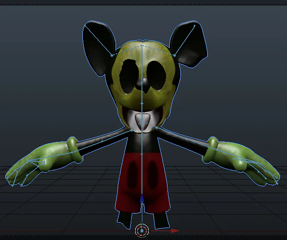Click the character's red shorts
Screen dimensions: 287x240
(142, 183)
